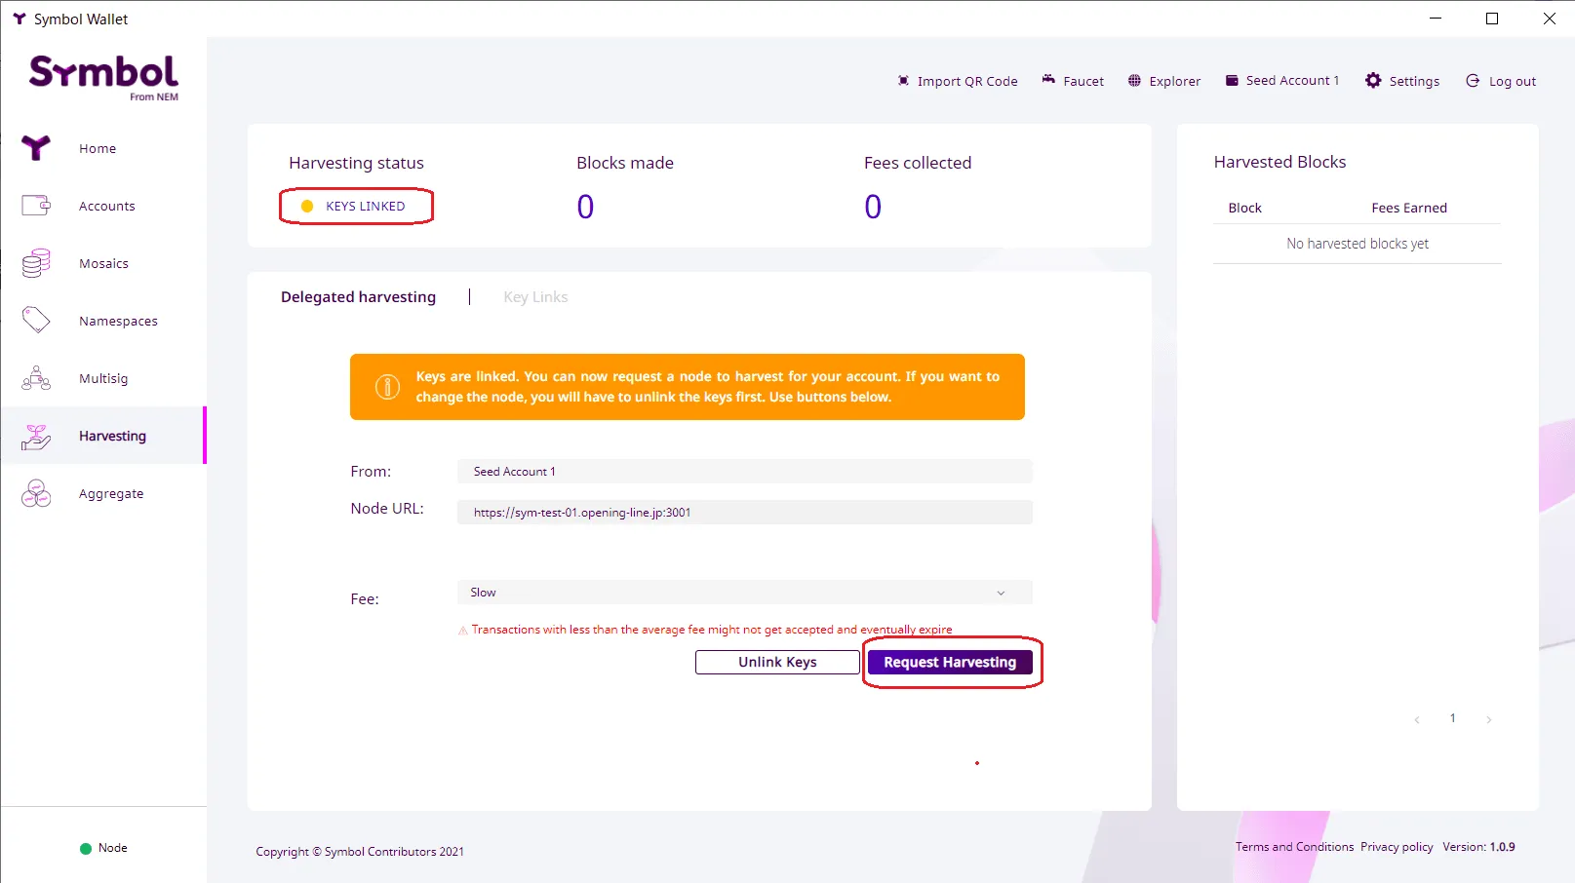Open Accounts via the wallet icon
Image resolution: width=1575 pixels, height=883 pixels.
pyautogui.click(x=36, y=206)
